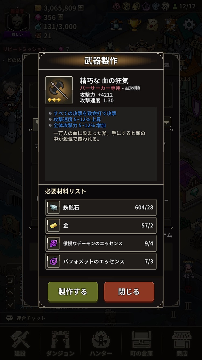Open the trophy achievements icon
Viewport: 202px width, 360px height.
(x=133, y=25)
